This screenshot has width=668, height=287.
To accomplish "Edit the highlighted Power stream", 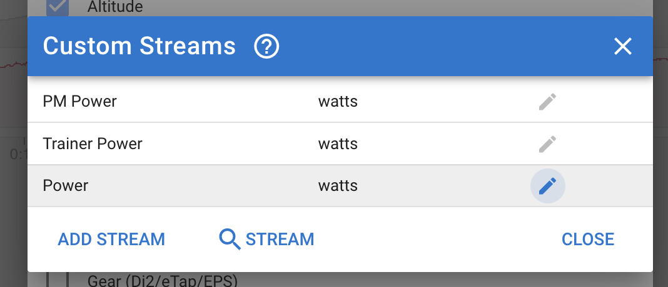I will pyautogui.click(x=547, y=186).
